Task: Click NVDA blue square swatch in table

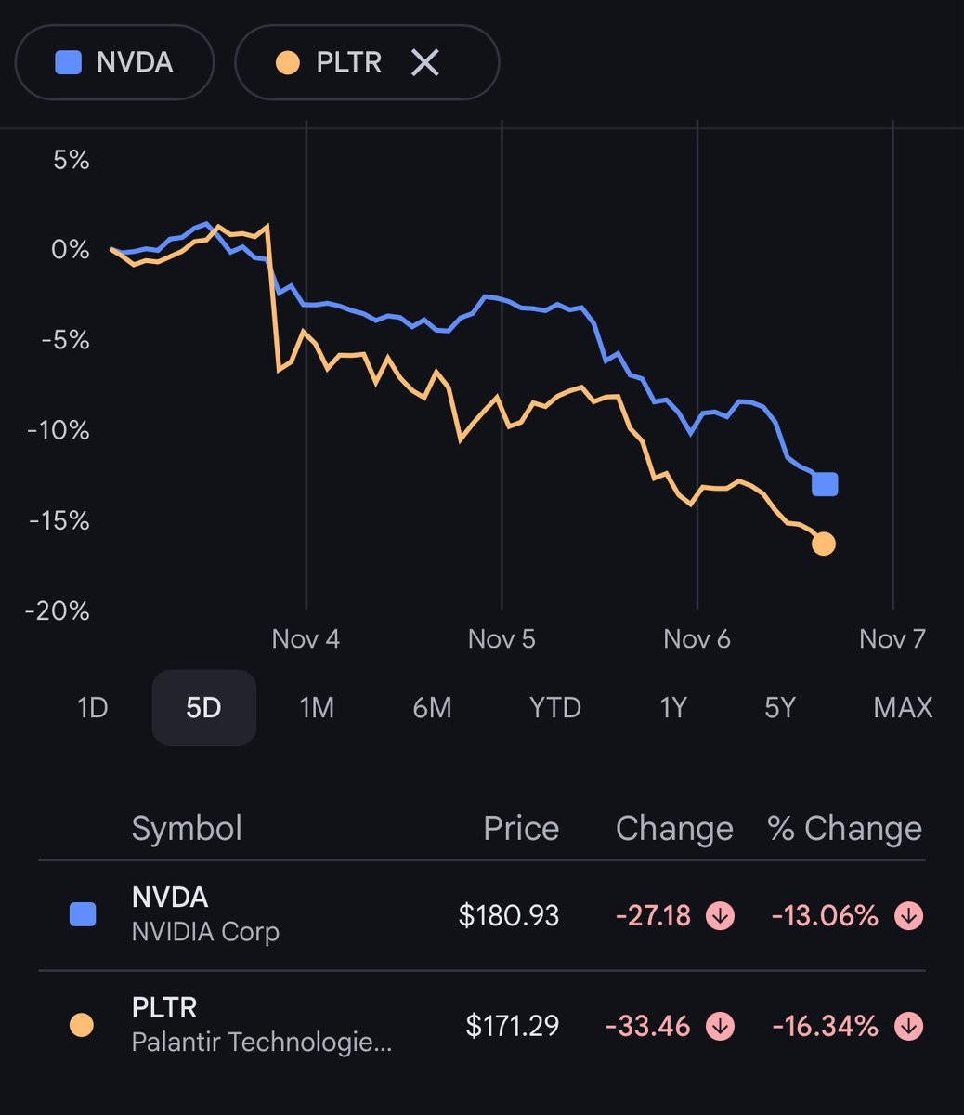Action: 83,915
